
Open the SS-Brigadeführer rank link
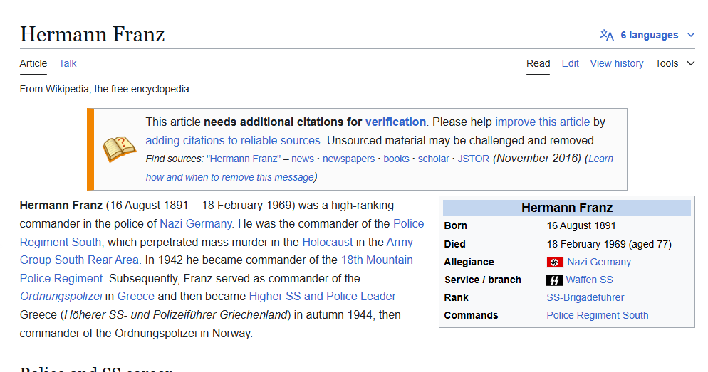[585, 297]
